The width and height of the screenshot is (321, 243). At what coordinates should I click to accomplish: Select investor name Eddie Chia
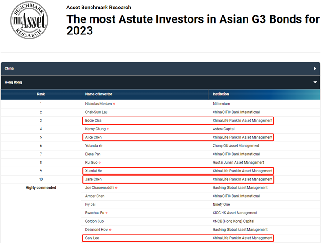[x=93, y=120]
